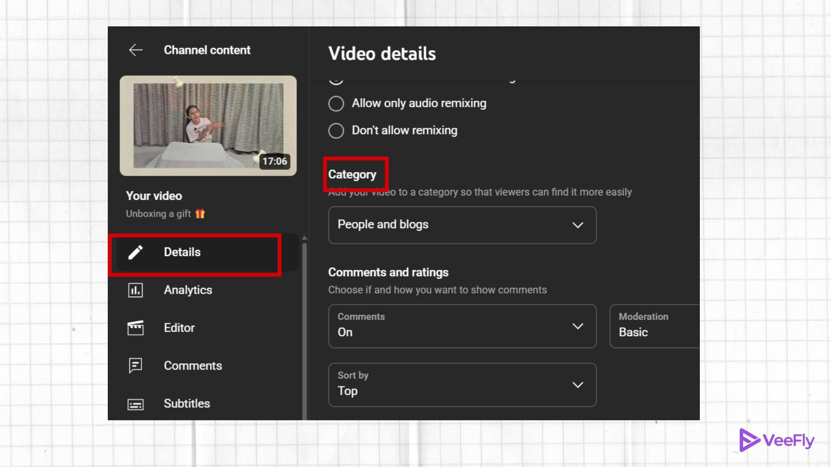The width and height of the screenshot is (831, 467).
Task: Select the Subtitles icon
Action: pyautogui.click(x=135, y=404)
